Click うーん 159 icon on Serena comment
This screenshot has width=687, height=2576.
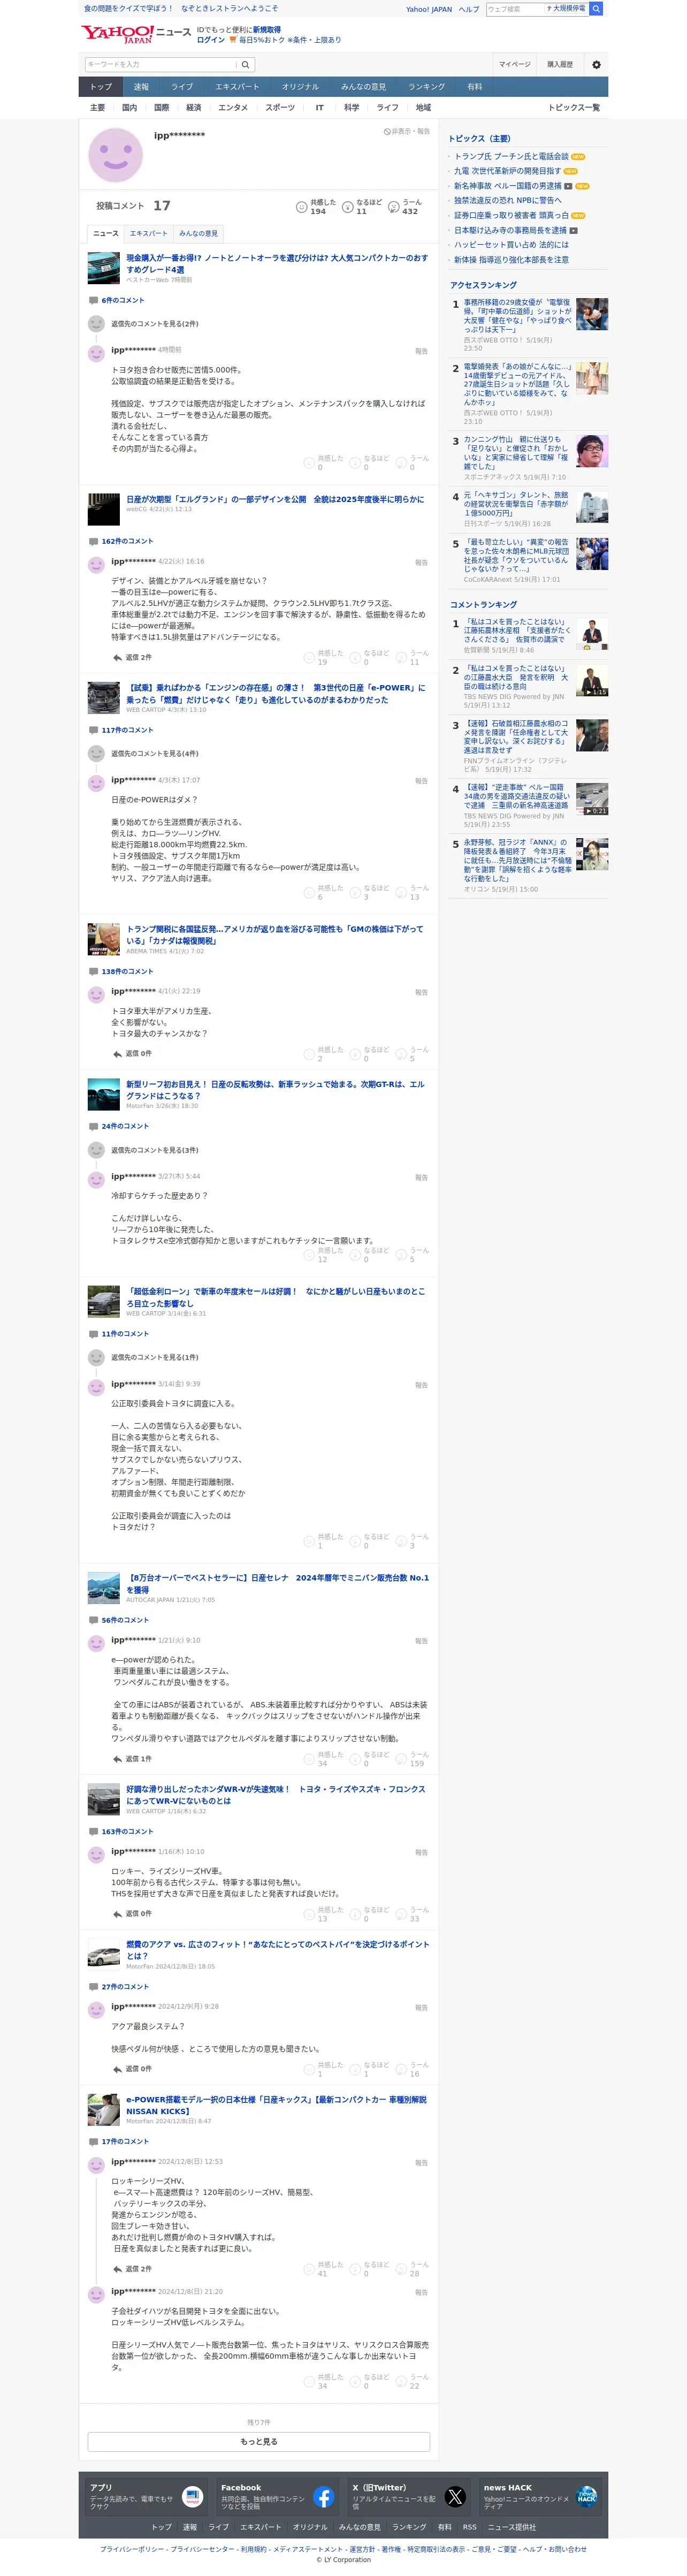(x=401, y=1759)
